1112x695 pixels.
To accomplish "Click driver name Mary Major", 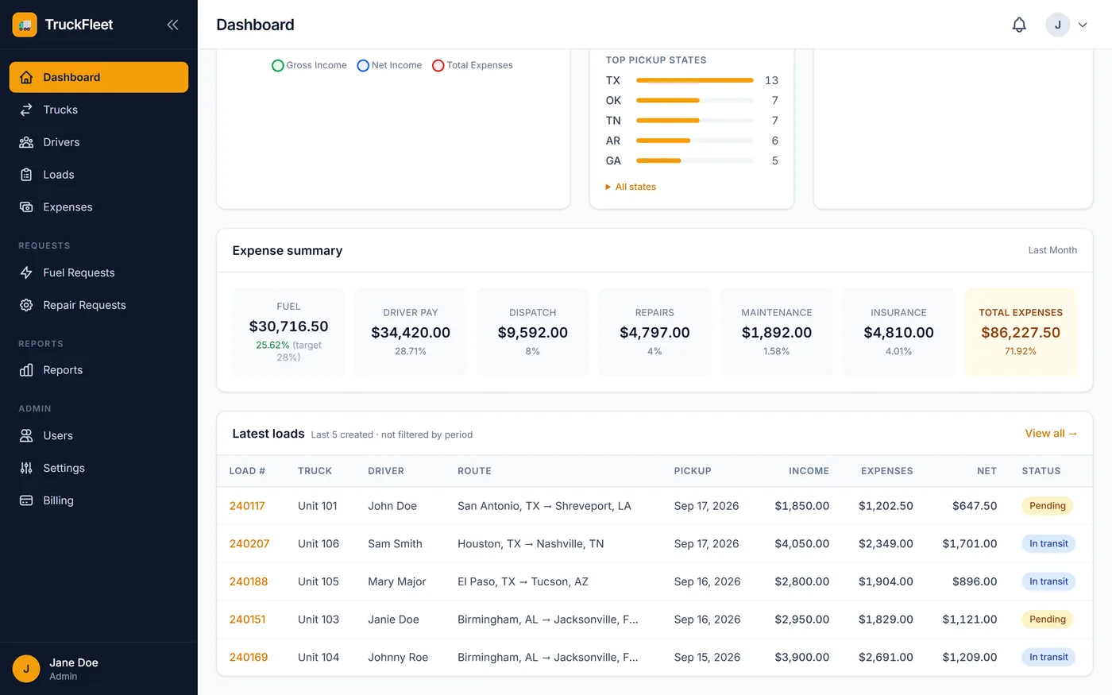I will 397,581.
